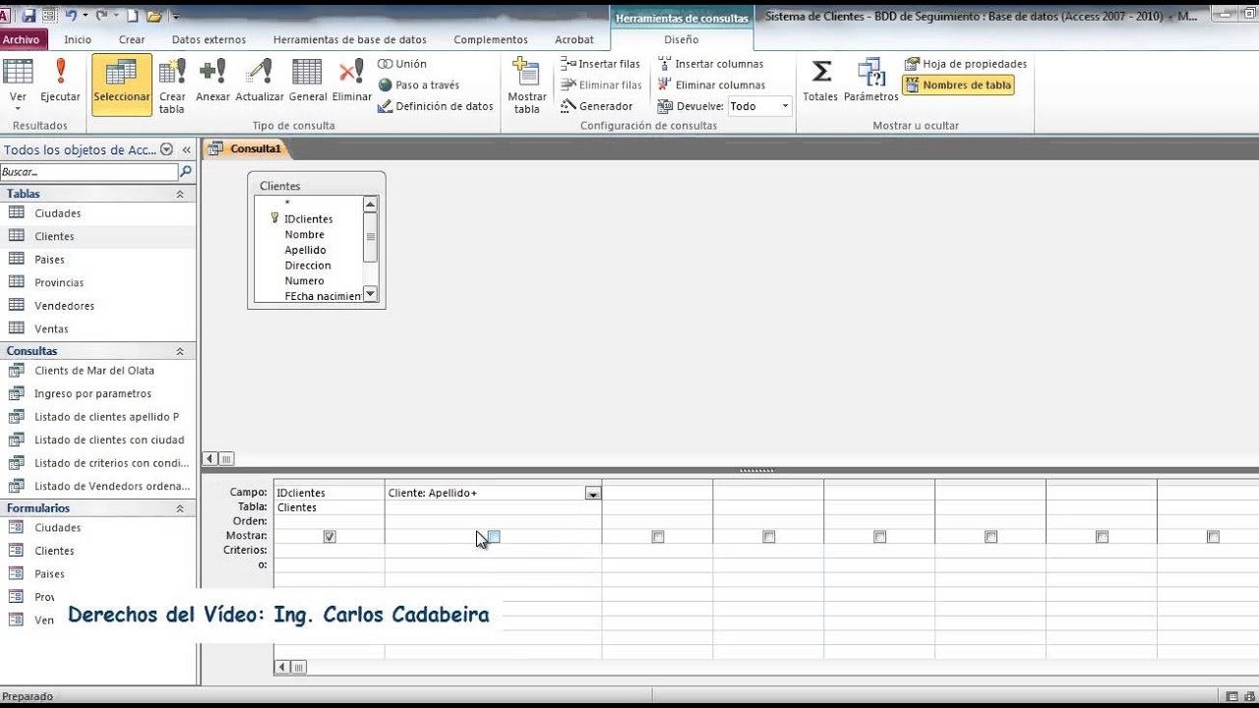Select Crear tabla query type

[172, 85]
